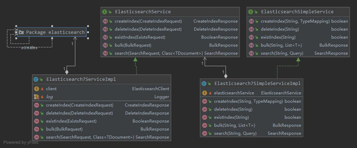Screen dimensions: 357x148
Task: Click CreateIndexResponse return type in ElasticsearchService interface
Action: [215, 21]
